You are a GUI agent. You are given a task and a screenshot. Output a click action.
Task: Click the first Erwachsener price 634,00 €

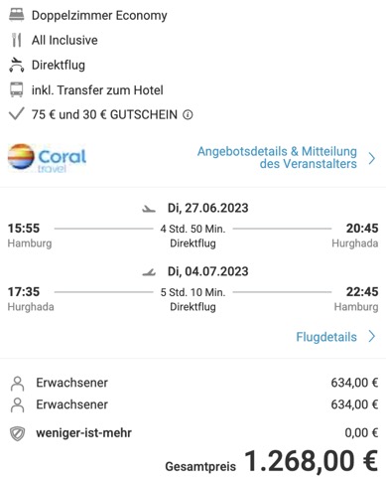point(354,383)
